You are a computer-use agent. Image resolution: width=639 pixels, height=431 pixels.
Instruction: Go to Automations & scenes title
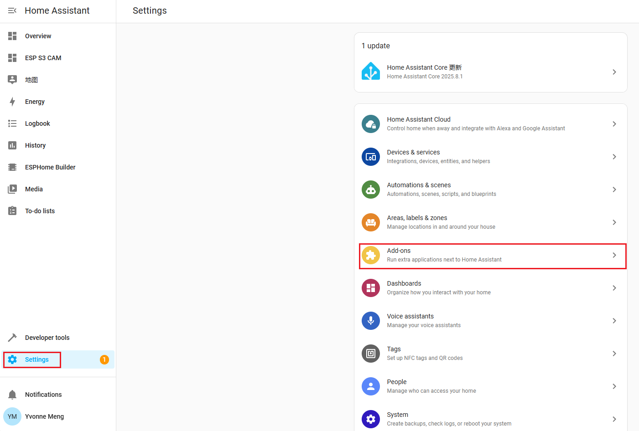coord(419,185)
